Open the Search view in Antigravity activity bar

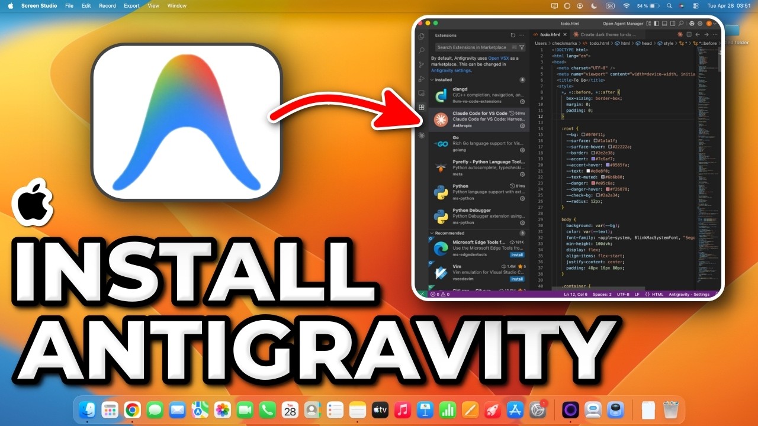tap(422, 50)
